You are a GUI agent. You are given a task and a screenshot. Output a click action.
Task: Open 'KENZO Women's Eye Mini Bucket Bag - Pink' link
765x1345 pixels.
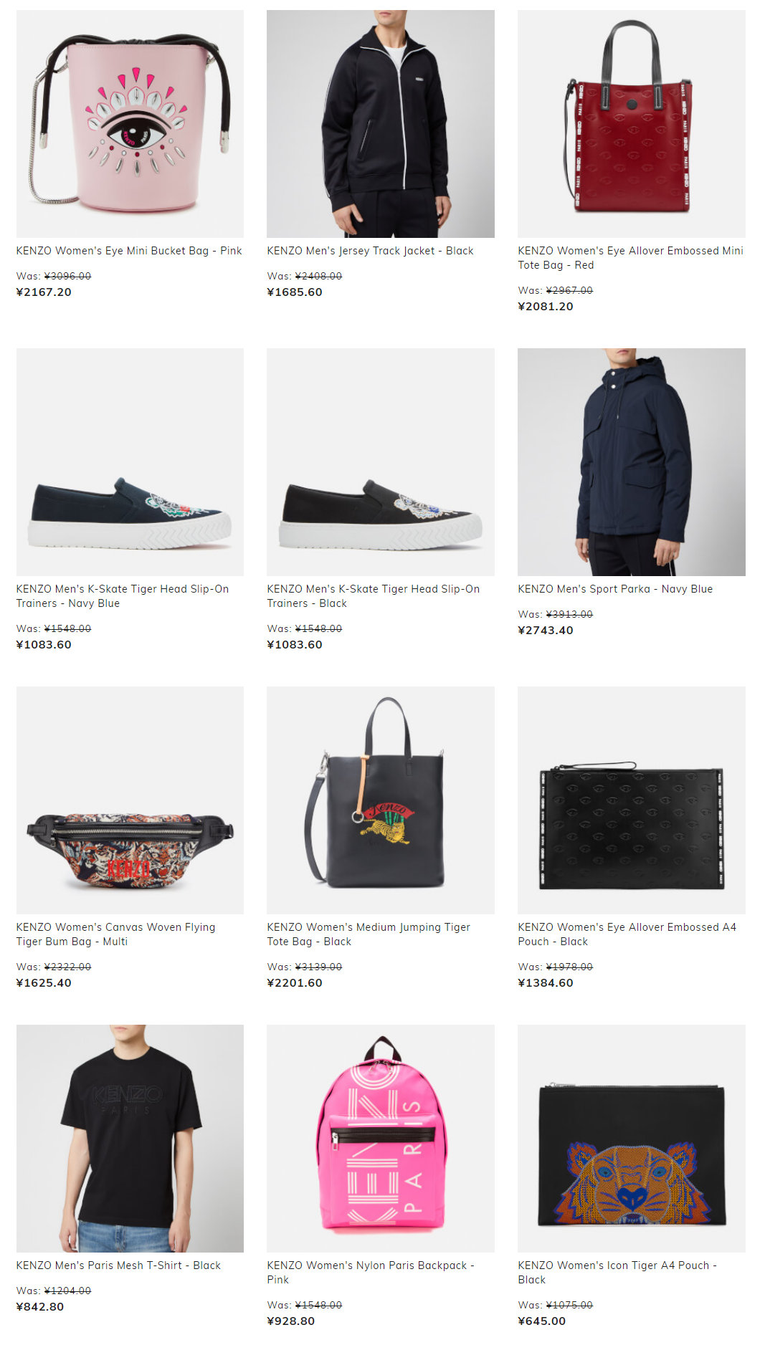129,251
